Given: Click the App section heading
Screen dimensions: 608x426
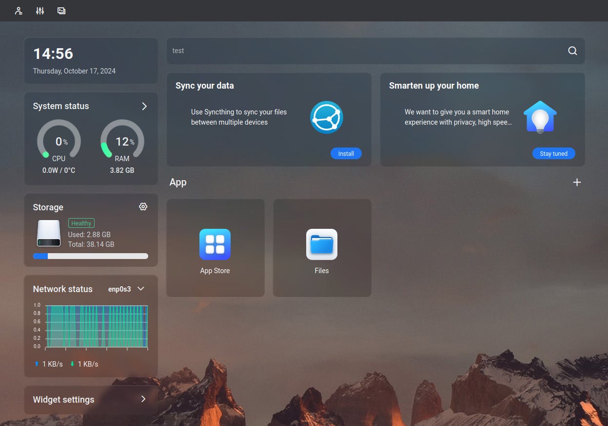Looking at the screenshot, I should (x=178, y=183).
